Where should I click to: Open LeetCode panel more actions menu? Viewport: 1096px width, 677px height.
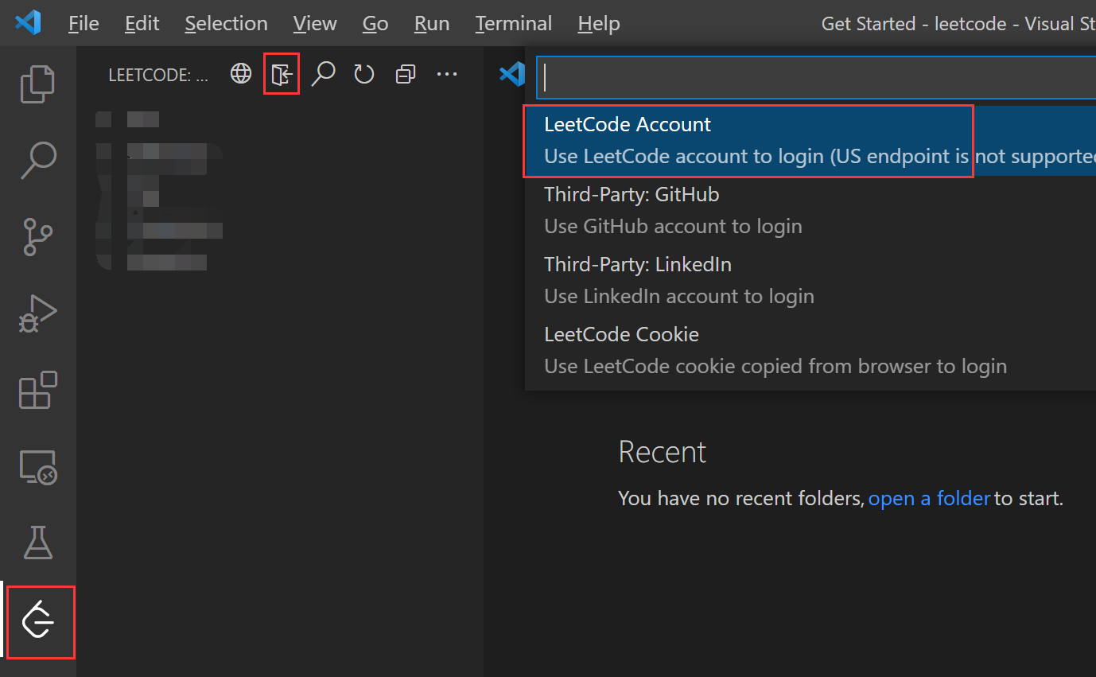(447, 74)
